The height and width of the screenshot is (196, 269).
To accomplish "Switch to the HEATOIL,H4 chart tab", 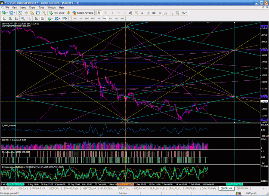I will pyautogui.click(x=90, y=188).
